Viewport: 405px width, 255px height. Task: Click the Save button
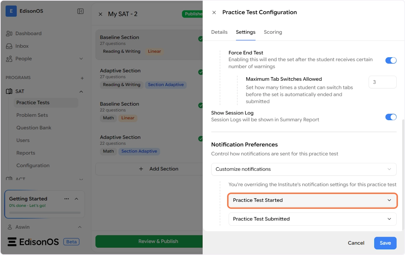click(385, 243)
